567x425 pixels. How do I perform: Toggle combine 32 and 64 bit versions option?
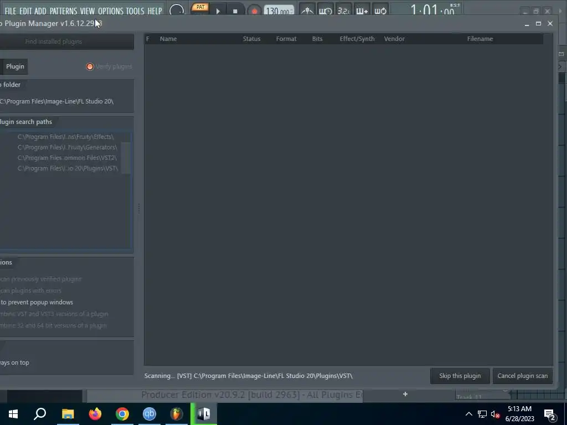[53, 325]
